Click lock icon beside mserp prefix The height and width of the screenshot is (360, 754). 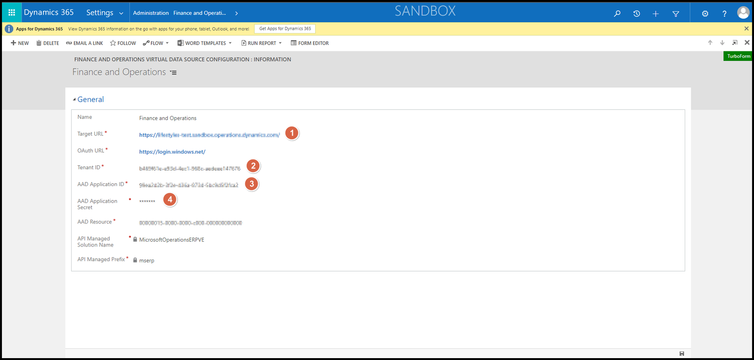(x=135, y=260)
